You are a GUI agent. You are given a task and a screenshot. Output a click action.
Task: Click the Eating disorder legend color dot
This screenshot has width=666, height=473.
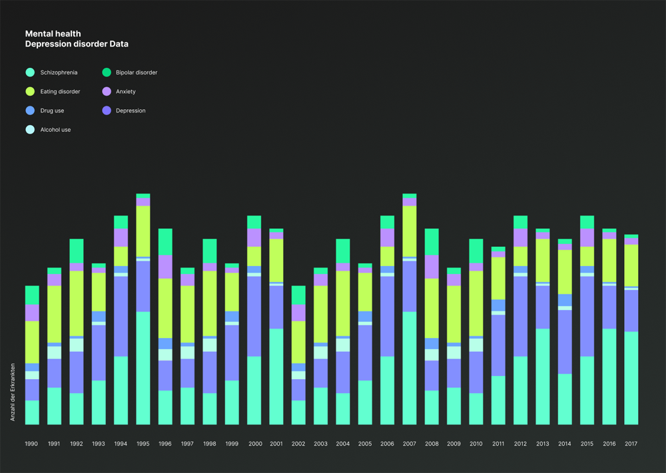coord(30,92)
